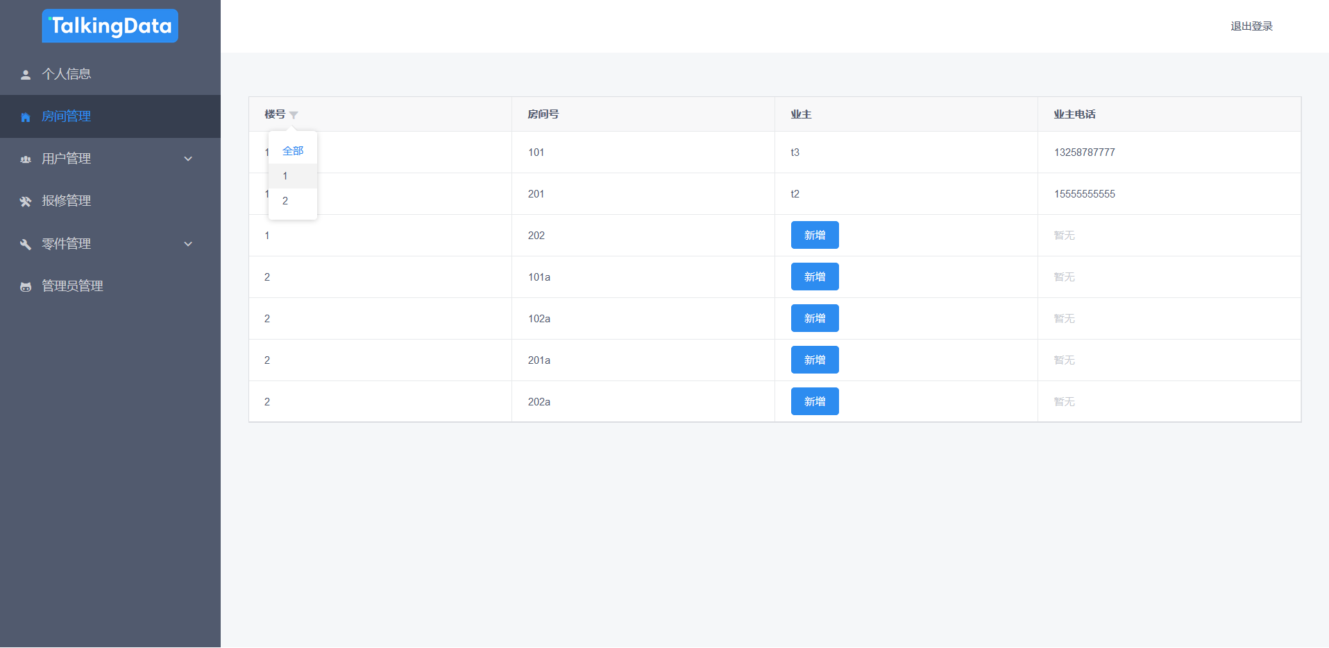
Task: Click the users icon beside 用户管理
Action: (26, 159)
